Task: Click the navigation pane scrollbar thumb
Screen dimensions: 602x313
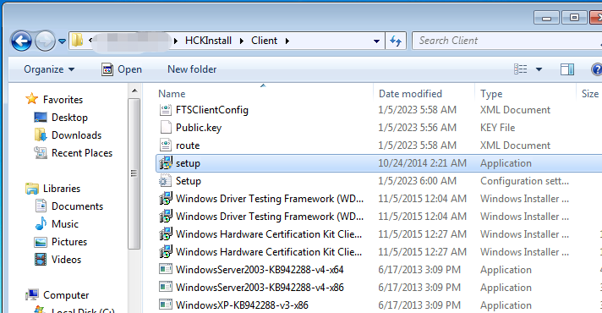Action: tap(134, 173)
